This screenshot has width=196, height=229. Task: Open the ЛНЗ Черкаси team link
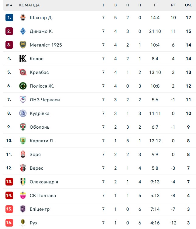[x=45, y=100]
